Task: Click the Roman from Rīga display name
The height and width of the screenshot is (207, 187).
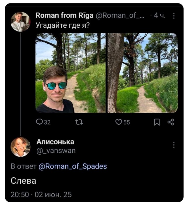Action: [x=64, y=16]
